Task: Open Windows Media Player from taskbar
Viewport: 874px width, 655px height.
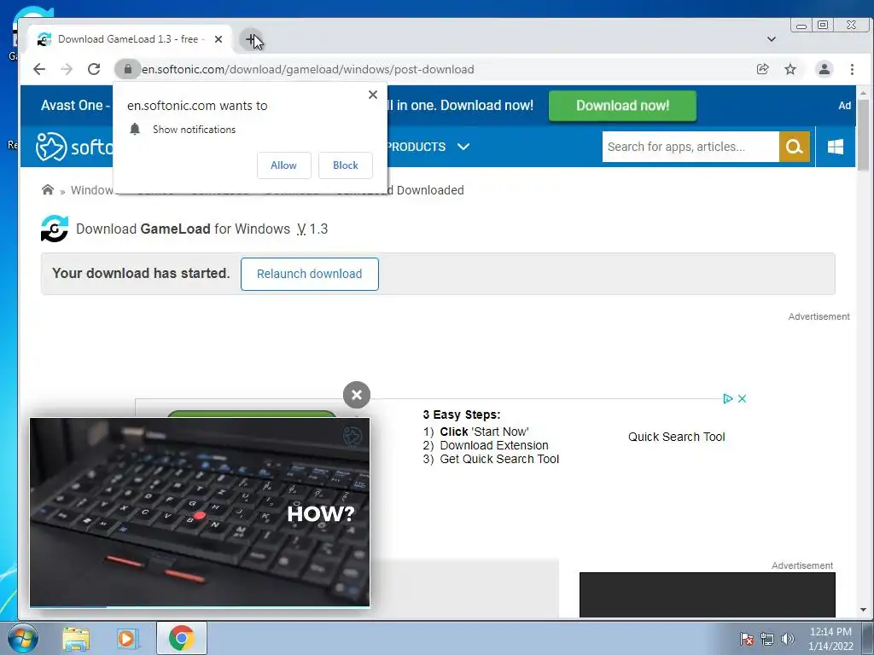Action: click(x=128, y=638)
